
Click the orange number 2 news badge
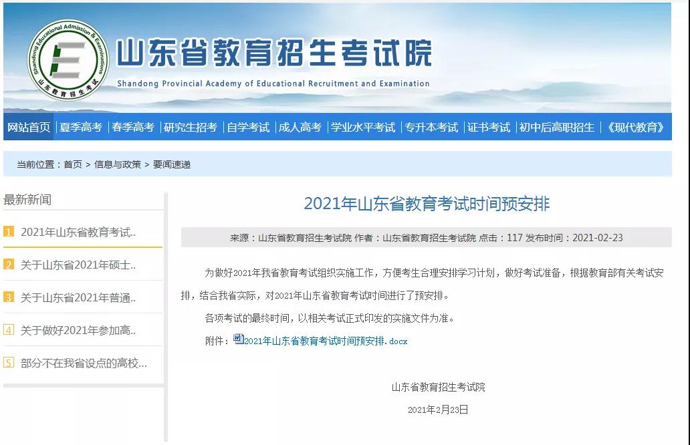9,265
